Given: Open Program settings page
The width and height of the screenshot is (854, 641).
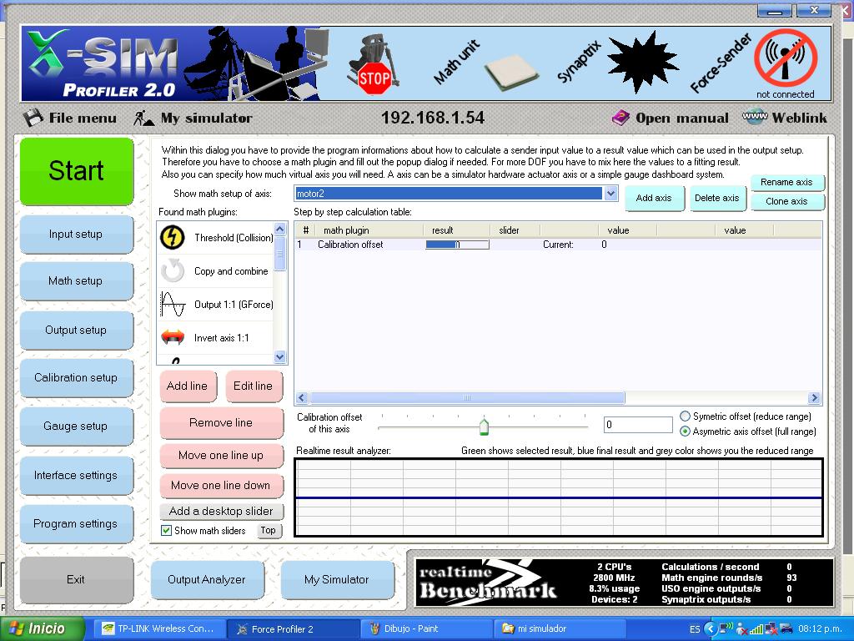Looking at the screenshot, I should 77,524.
